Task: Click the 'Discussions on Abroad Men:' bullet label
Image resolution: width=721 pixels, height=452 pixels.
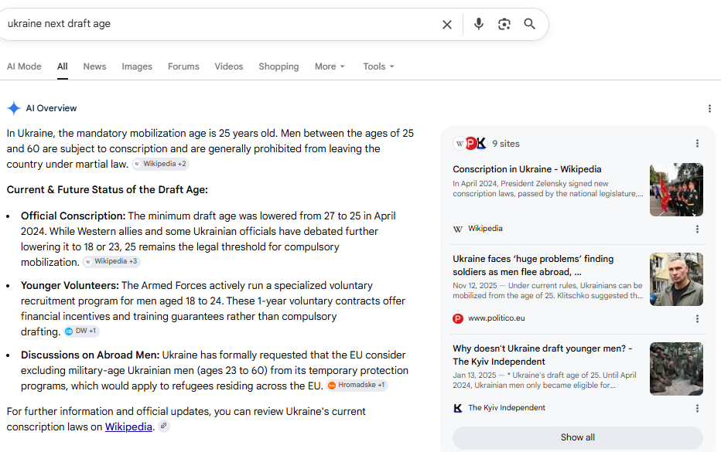Action: click(x=90, y=355)
